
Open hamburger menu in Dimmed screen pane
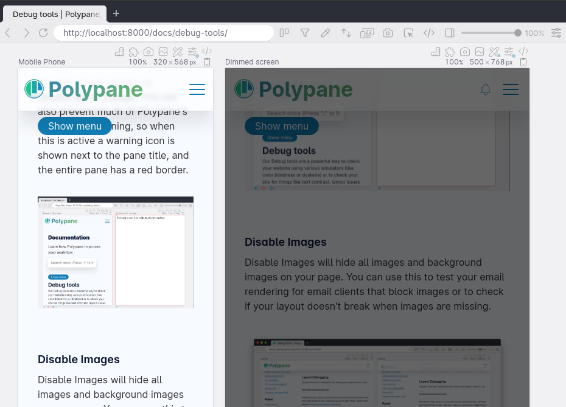coord(511,89)
